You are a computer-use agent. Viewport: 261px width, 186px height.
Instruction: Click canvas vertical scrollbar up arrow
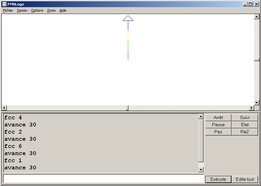[256, 17]
